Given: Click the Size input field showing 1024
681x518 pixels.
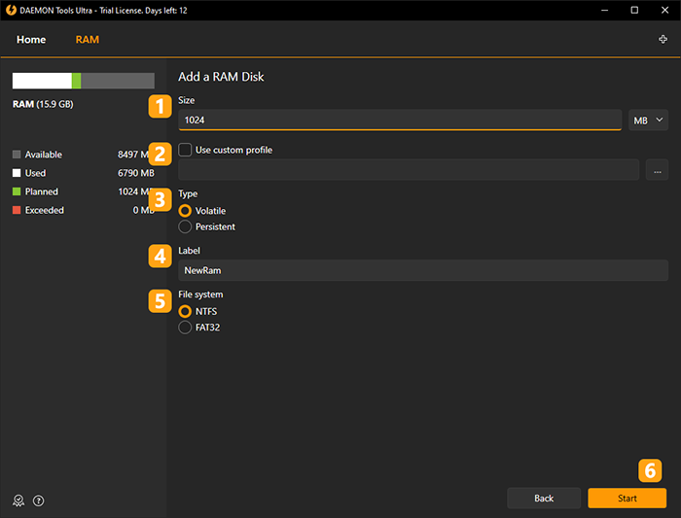Looking at the screenshot, I should coord(400,121).
